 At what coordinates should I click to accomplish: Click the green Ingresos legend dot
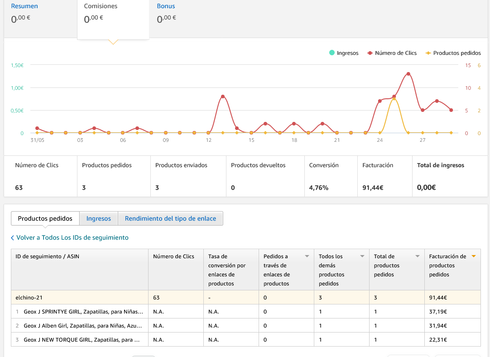click(x=332, y=53)
